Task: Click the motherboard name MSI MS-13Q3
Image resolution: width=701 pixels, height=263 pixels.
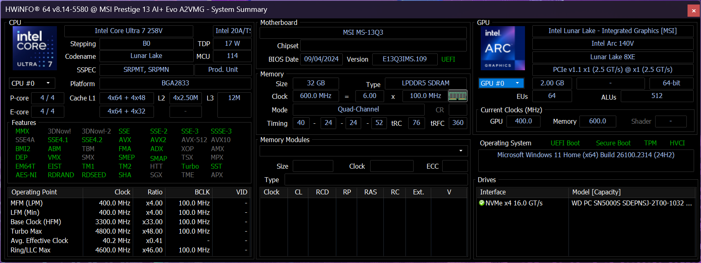Action: tap(363, 33)
